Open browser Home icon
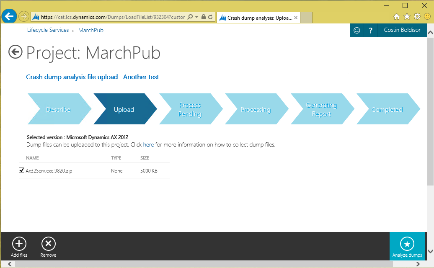Image resolution: width=434 pixels, height=268 pixels. [397, 17]
